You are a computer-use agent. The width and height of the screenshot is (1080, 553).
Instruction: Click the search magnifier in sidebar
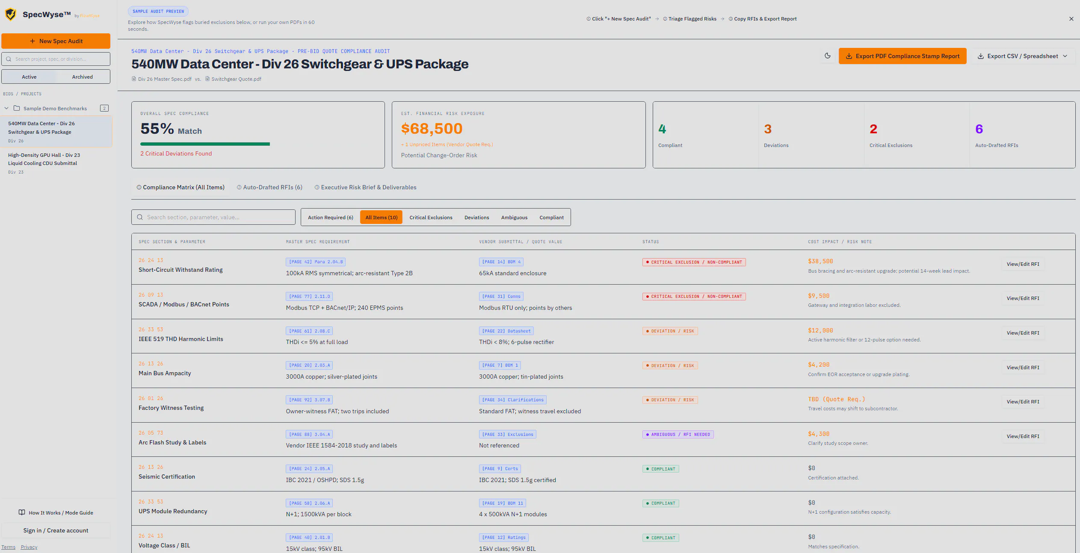[x=9, y=59]
